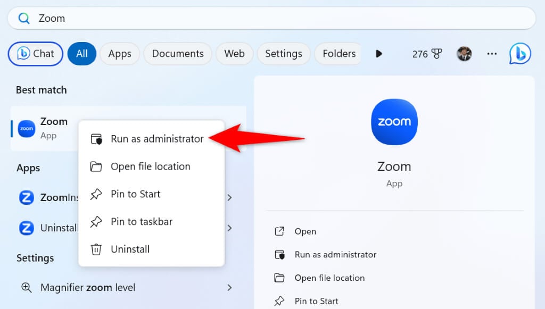The width and height of the screenshot is (545, 309).
Task: Select the All filter tab
Action: 81,54
